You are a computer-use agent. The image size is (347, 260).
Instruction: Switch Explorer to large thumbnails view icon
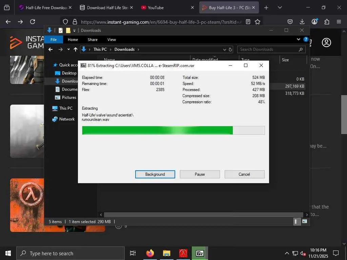[305, 221]
